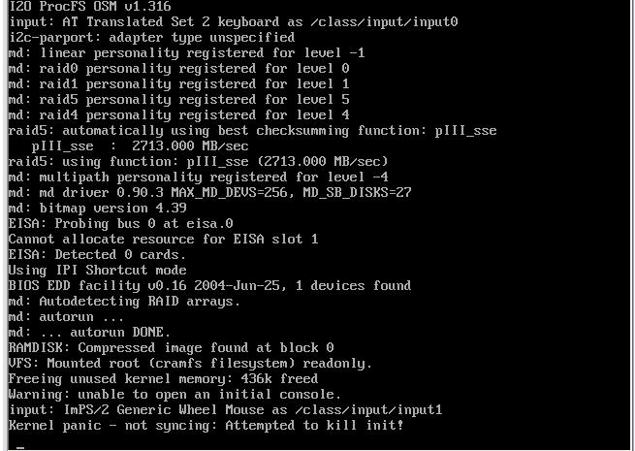The width and height of the screenshot is (635, 451).
Task: Click the blinking cursor at bottom
Action: click(x=20, y=448)
